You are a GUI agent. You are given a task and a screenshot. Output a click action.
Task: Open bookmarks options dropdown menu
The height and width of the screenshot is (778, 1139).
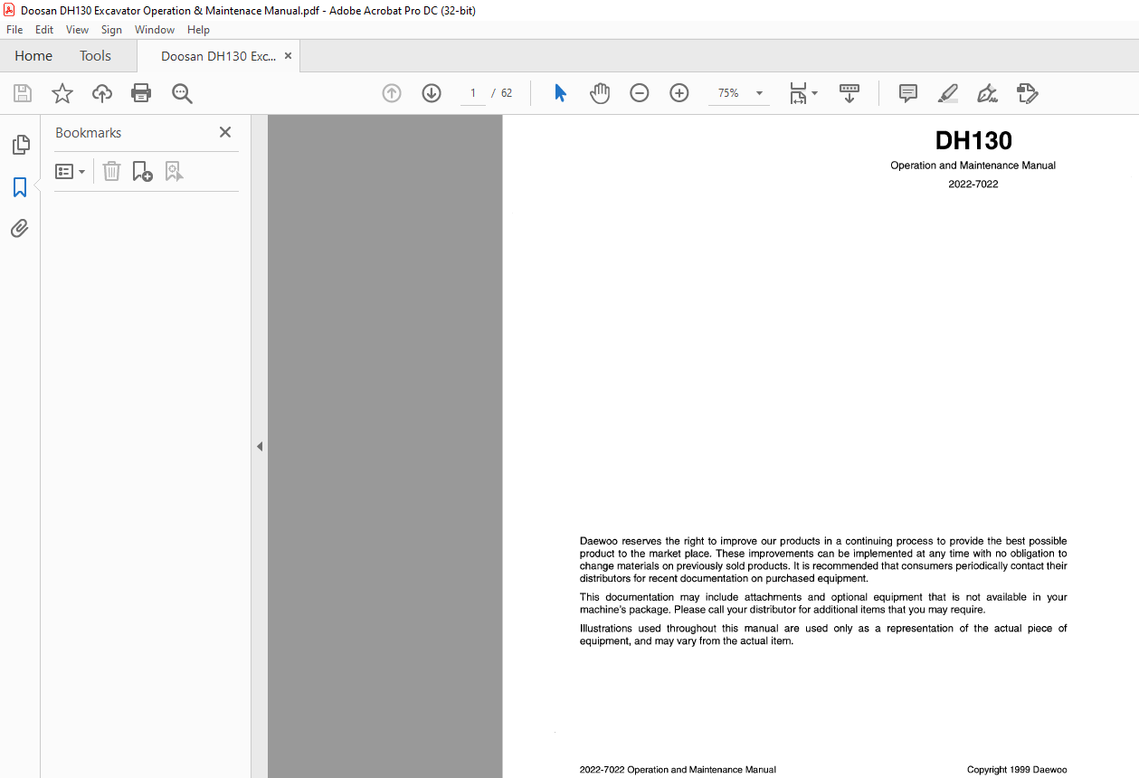point(71,171)
